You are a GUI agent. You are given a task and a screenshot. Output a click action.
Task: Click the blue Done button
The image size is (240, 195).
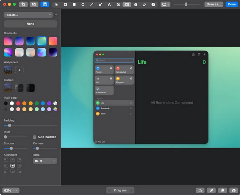tap(232, 4)
